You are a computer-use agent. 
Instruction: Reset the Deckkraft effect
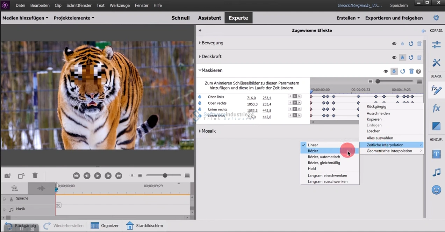pos(411,57)
